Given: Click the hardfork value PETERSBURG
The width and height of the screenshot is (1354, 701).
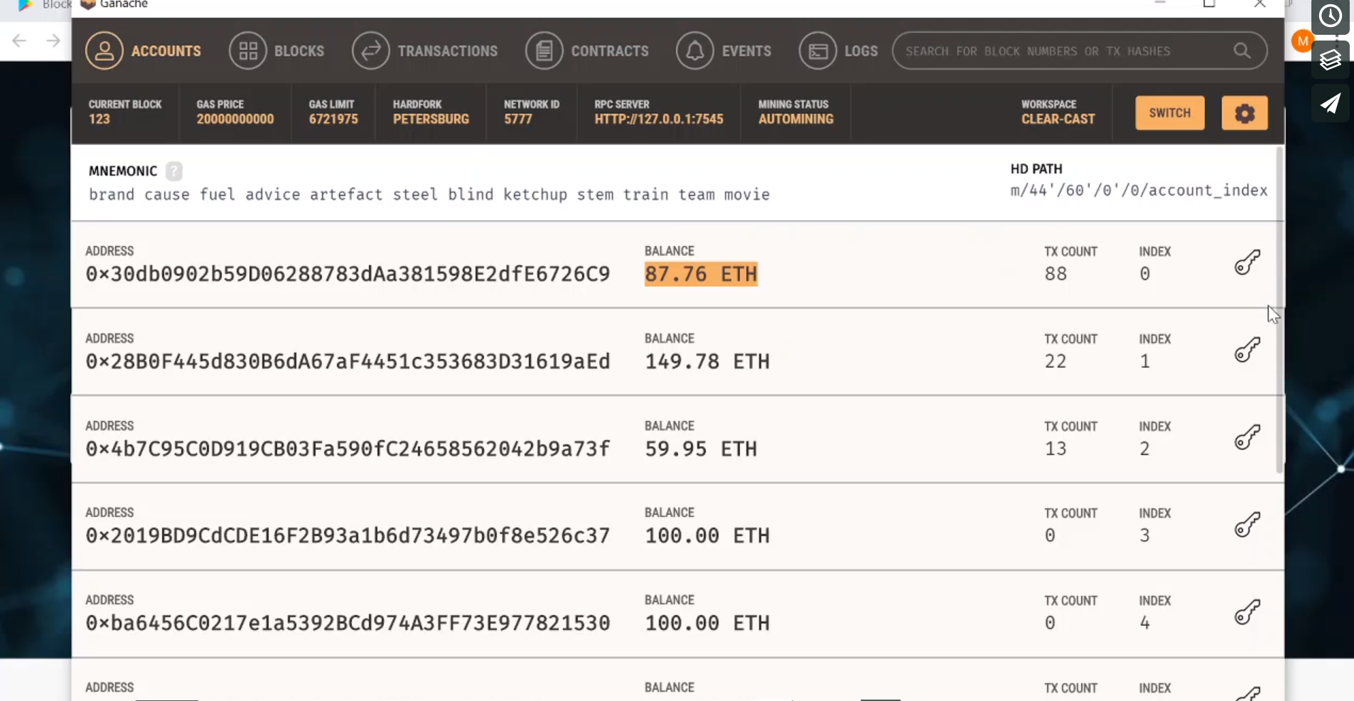Looking at the screenshot, I should [431, 119].
